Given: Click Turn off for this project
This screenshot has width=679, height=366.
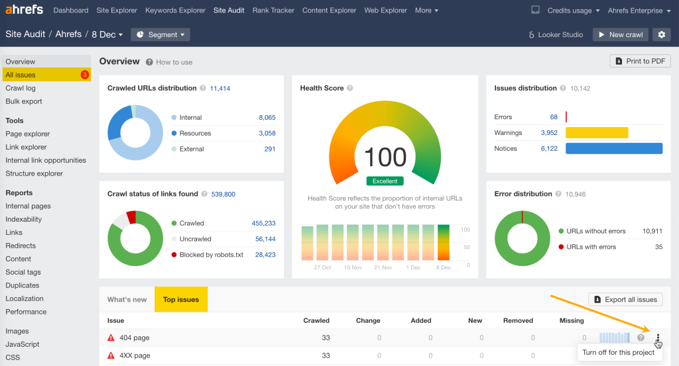Looking at the screenshot, I should click(x=618, y=352).
